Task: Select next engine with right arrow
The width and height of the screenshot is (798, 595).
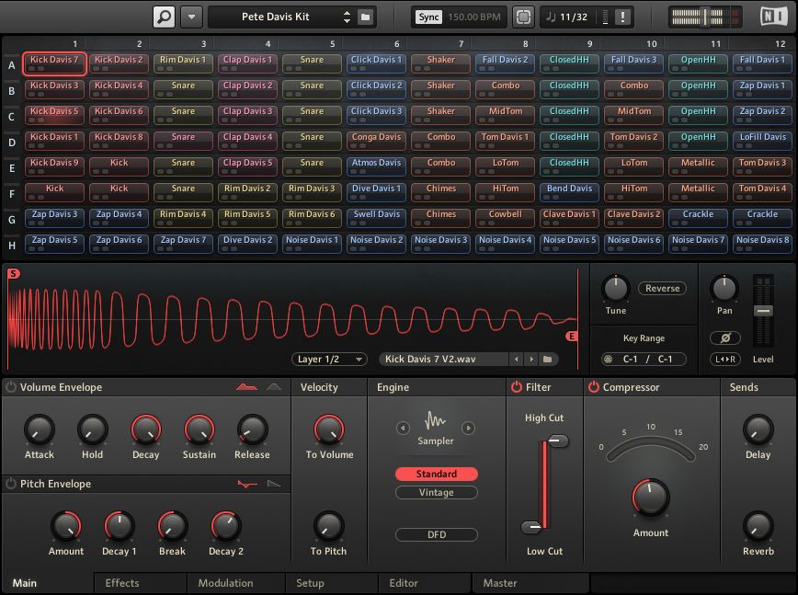Action: (x=468, y=428)
